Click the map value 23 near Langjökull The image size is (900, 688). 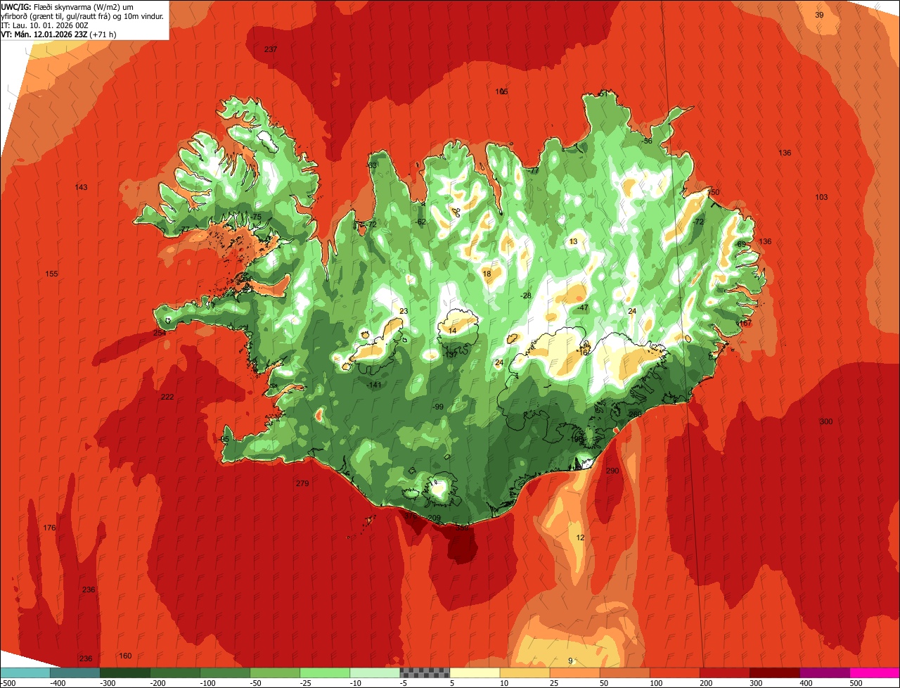click(404, 311)
